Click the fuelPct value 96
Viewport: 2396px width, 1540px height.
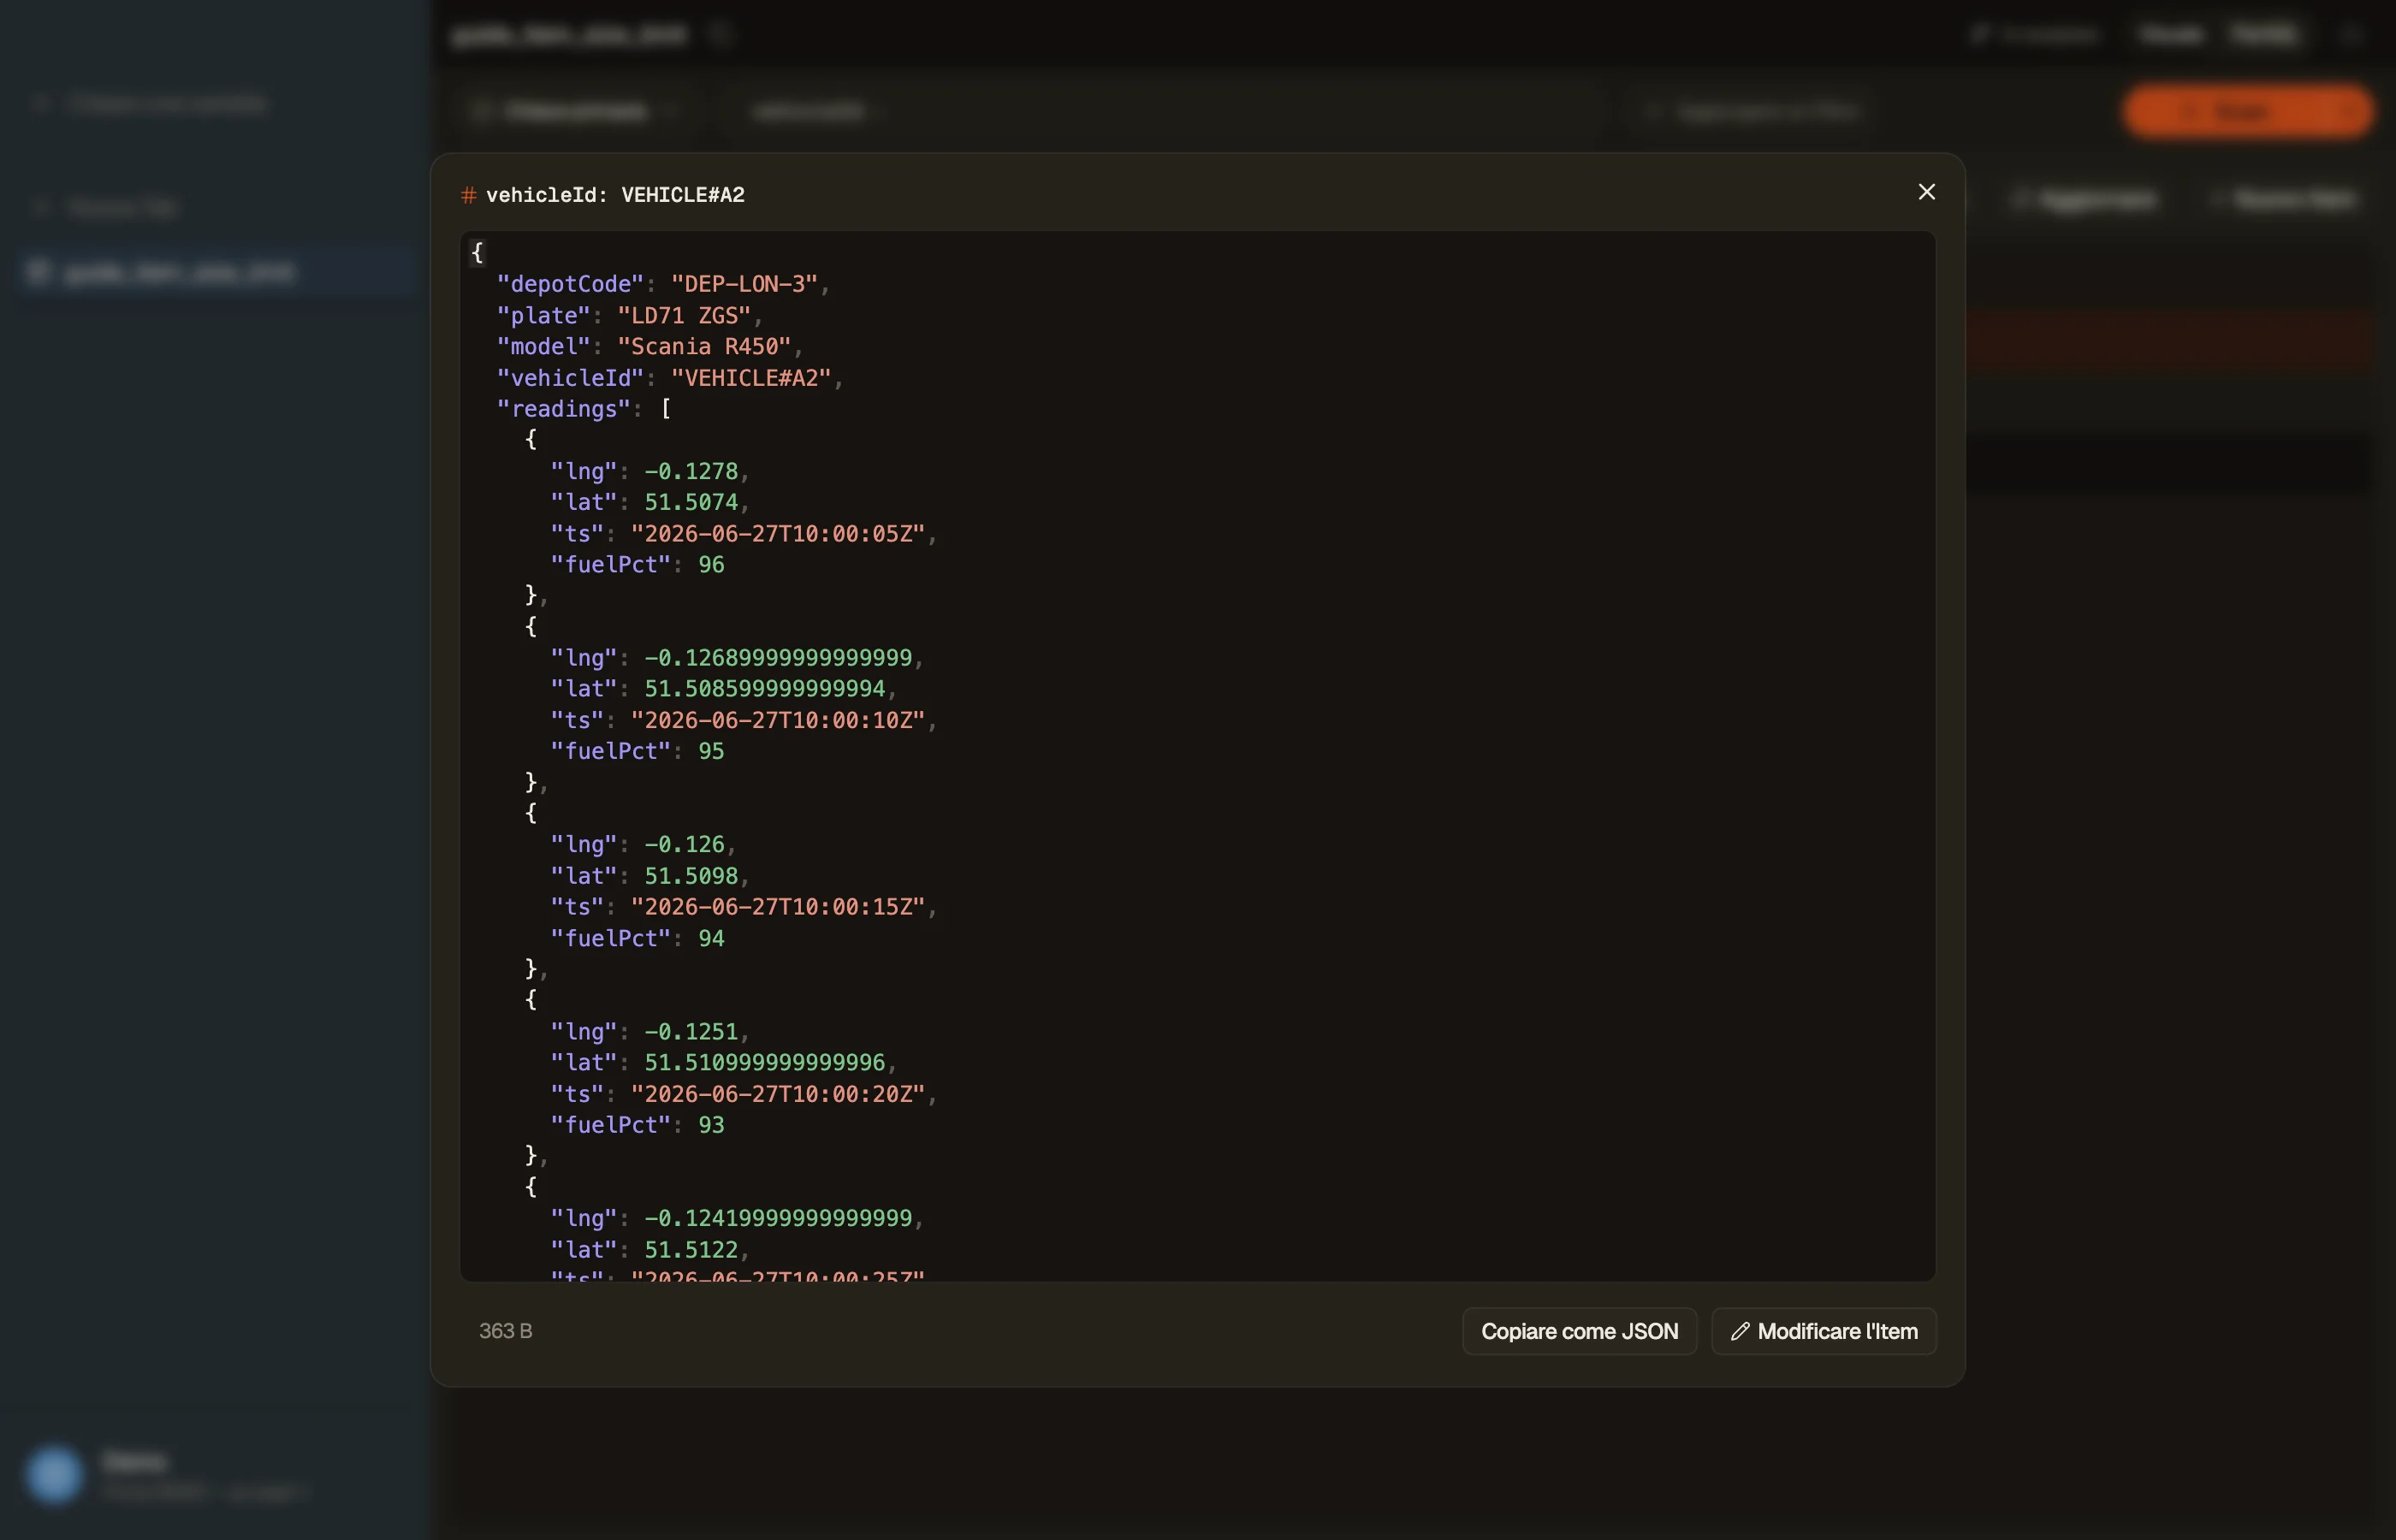(711, 565)
